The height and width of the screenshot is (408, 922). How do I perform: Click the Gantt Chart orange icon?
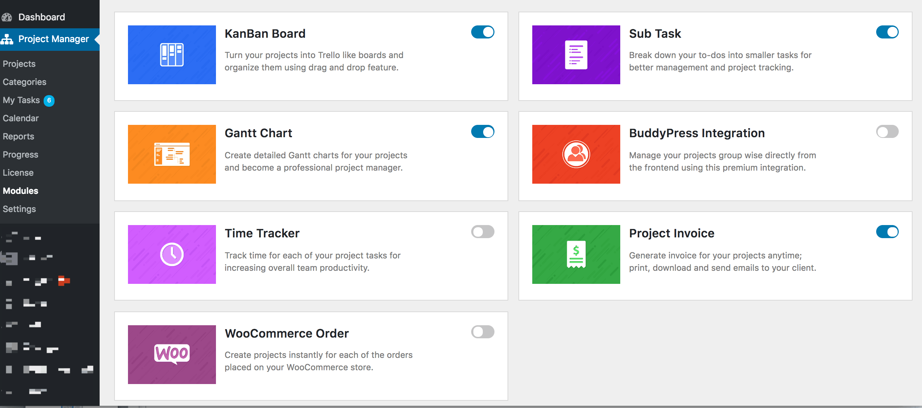172,154
